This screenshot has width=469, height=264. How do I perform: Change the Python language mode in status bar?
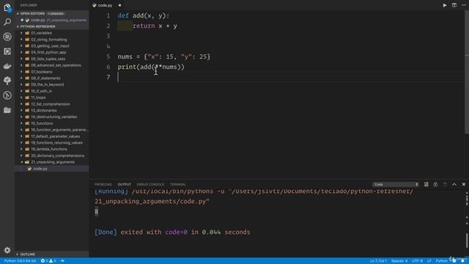point(442,261)
